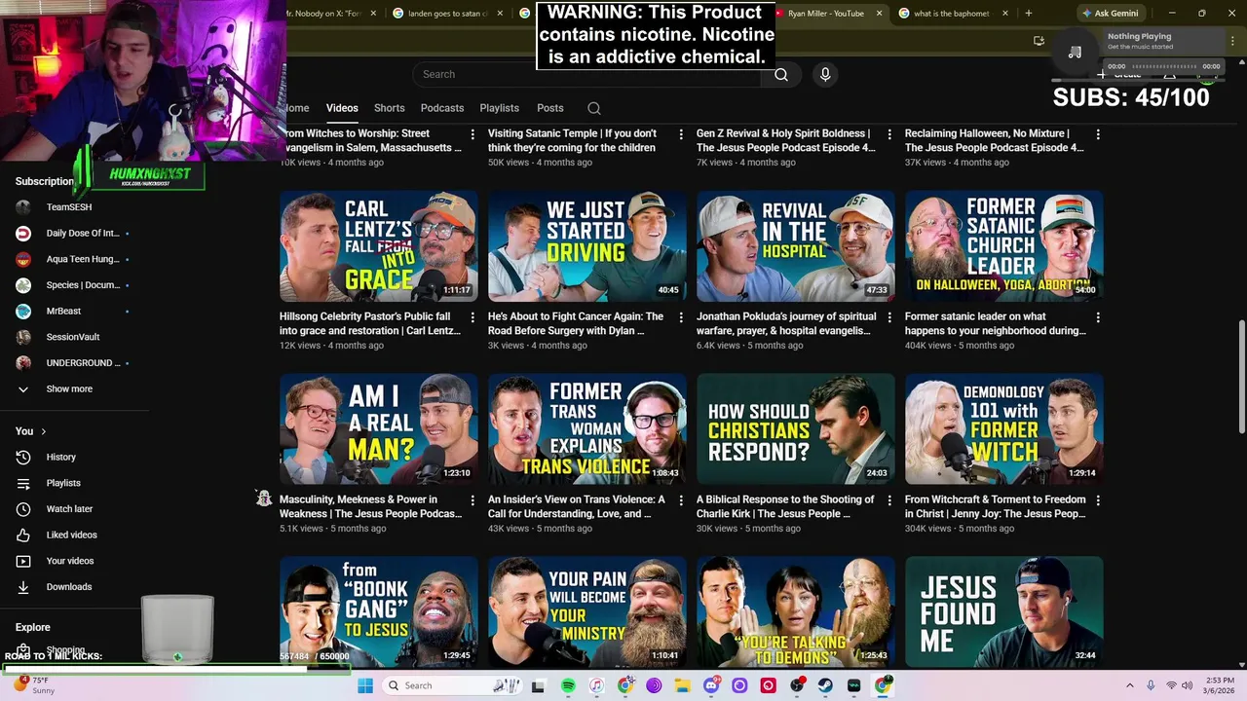Play 'Your Pain Will Become Your Ministry' thumbnail

pos(586,611)
